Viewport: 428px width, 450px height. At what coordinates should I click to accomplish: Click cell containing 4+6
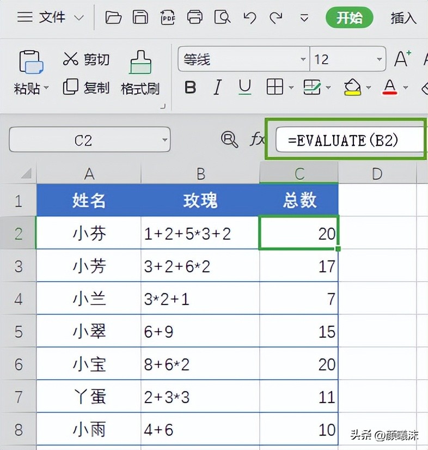(200, 430)
